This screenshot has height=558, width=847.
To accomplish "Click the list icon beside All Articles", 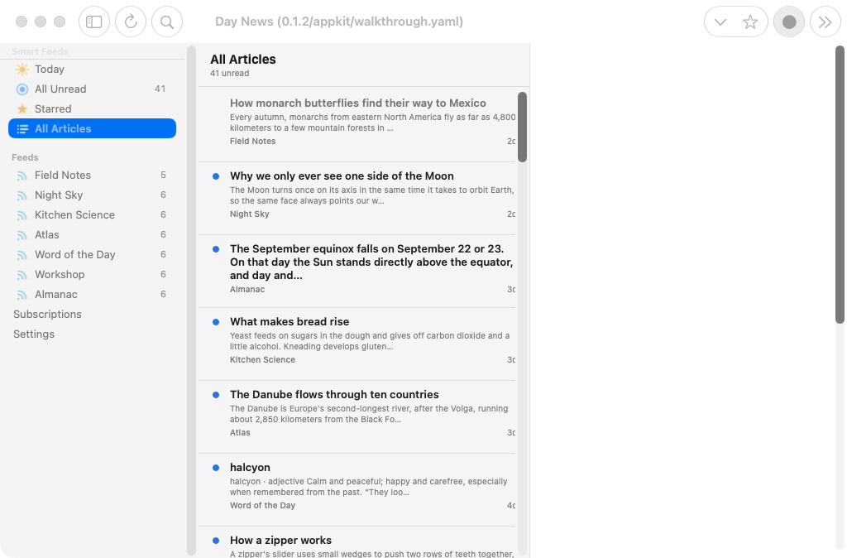I will tap(22, 128).
